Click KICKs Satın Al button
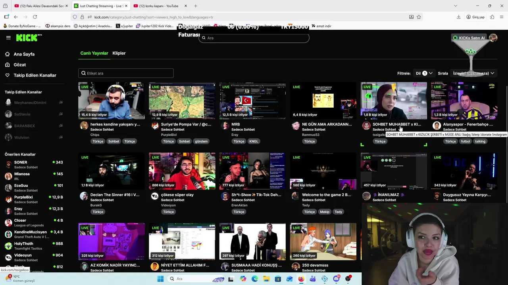508x285 pixels. click(x=469, y=38)
